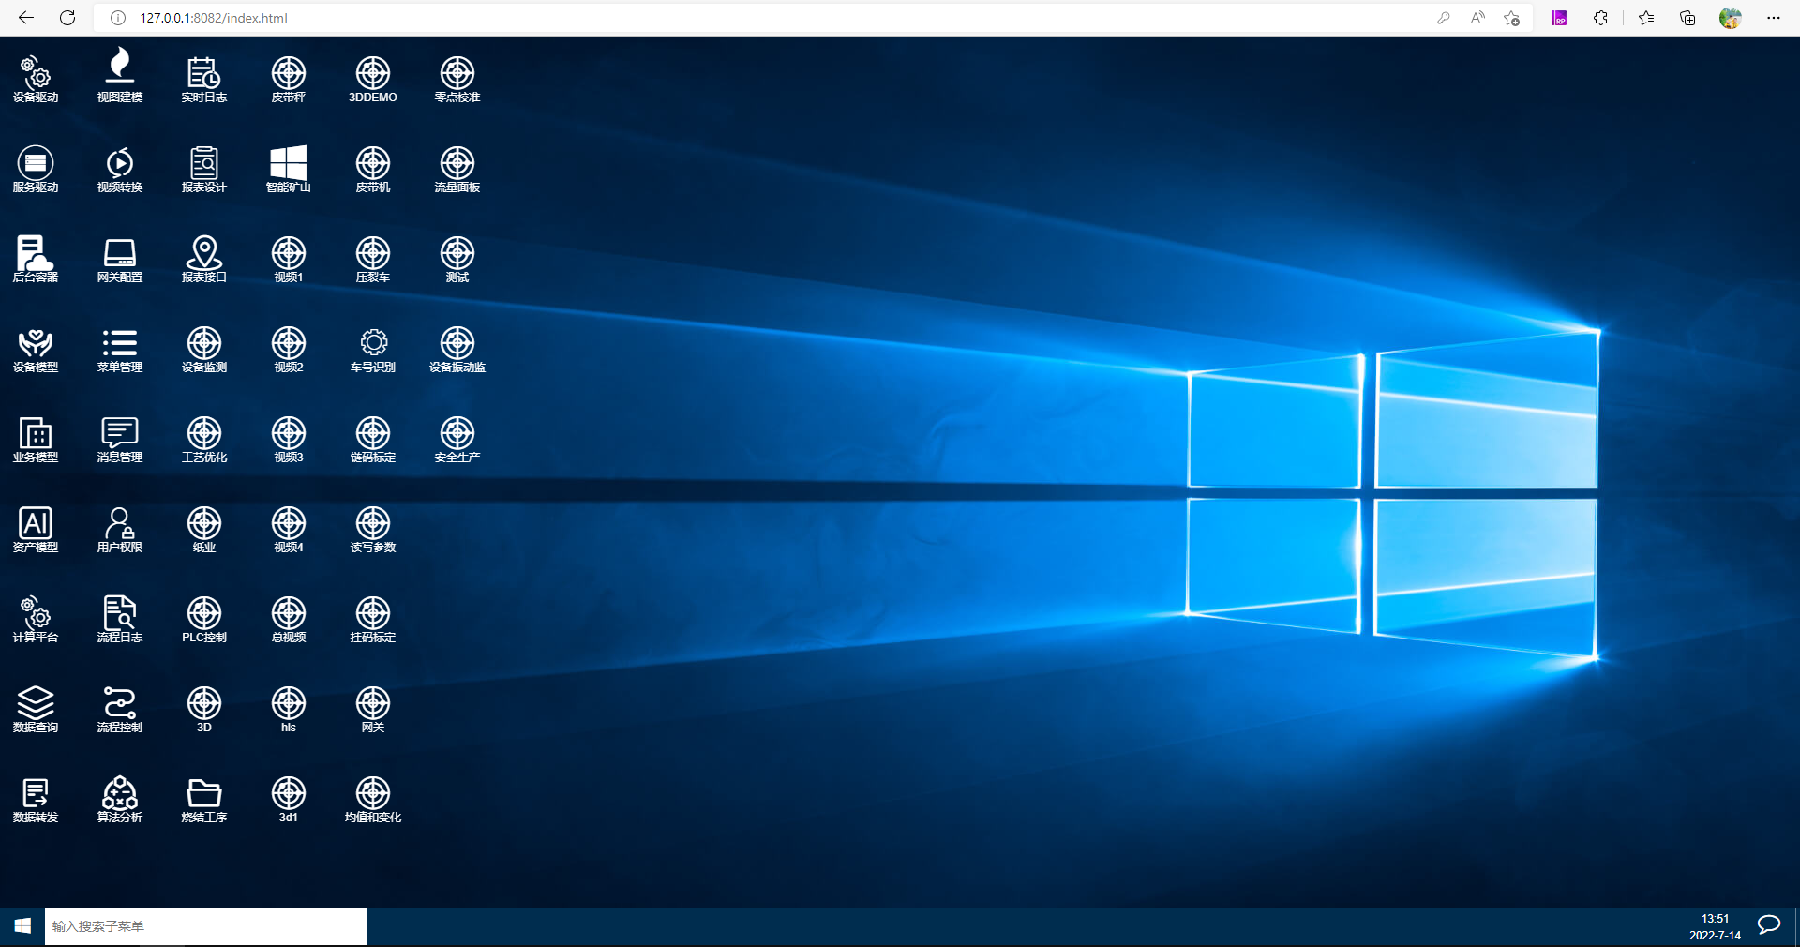
Task: Click the address bar URL 127.0.0.1:8082
Action: pos(214,18)
